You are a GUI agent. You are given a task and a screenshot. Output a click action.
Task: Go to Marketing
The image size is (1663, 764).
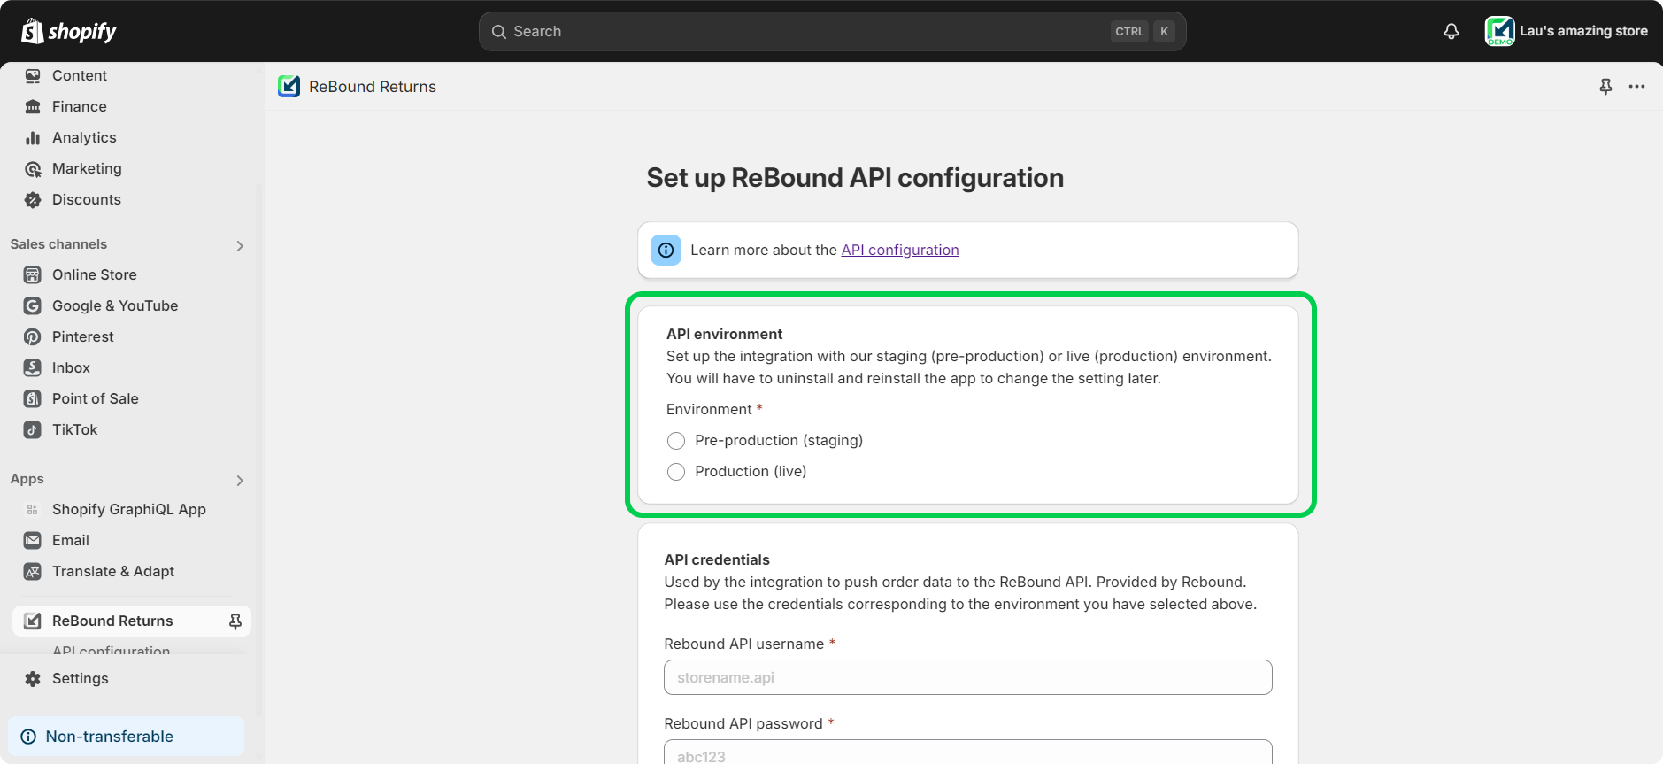(x=87, y=168)
